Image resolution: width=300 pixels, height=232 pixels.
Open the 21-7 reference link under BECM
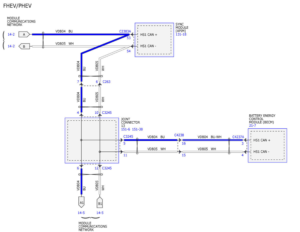click(252, 126)
